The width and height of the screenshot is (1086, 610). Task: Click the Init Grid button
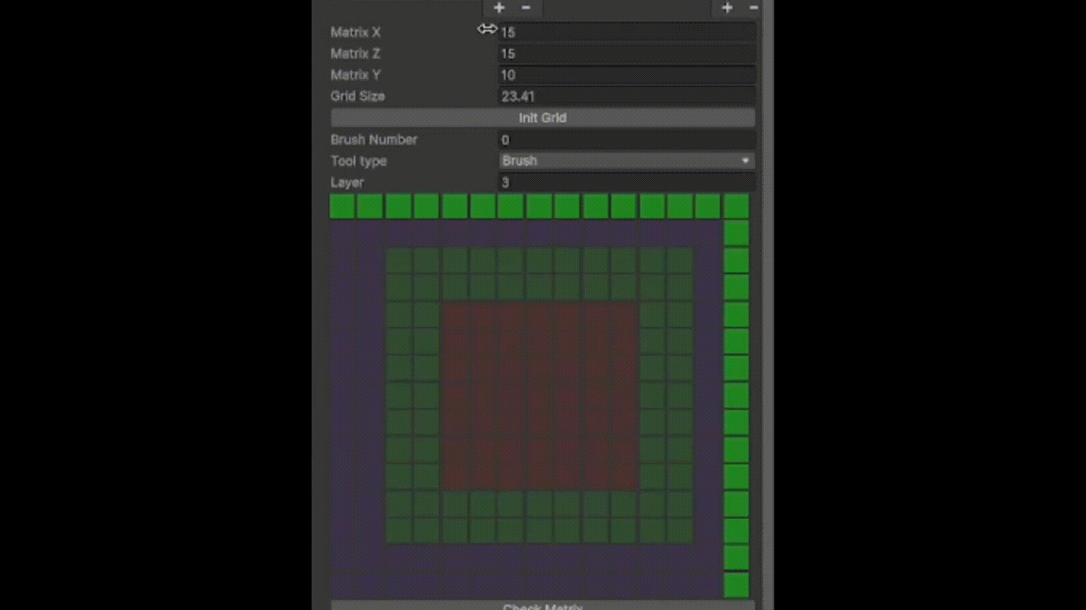543,118
